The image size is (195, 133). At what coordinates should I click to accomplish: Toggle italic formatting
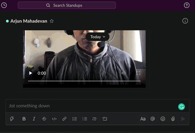[x=34, y=119]
